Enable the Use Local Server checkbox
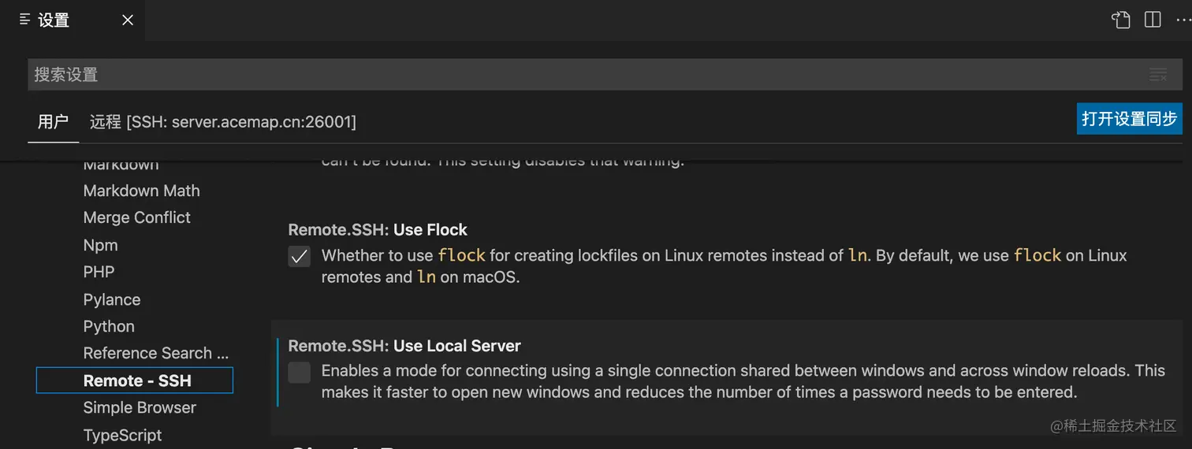1192x449 pixels. [x=300, y=372]
